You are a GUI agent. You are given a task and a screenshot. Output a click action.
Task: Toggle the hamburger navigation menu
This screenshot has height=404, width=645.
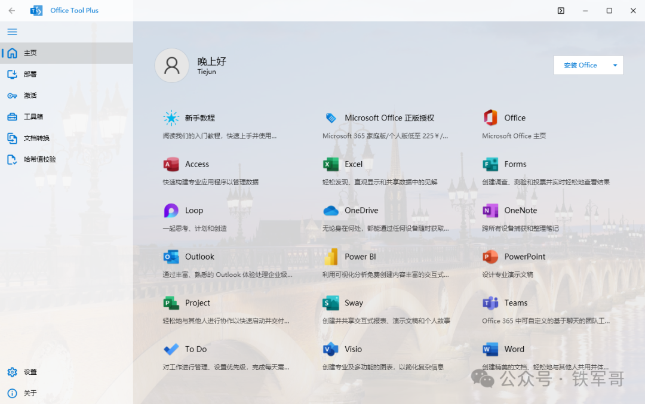click(x=13, y=32)
